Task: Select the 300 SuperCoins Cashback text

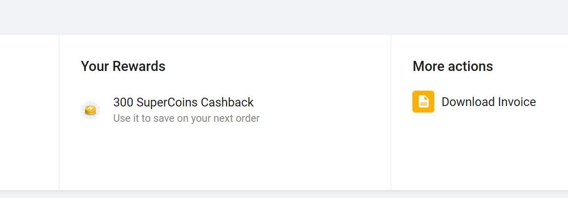Action: pos(183,103)
